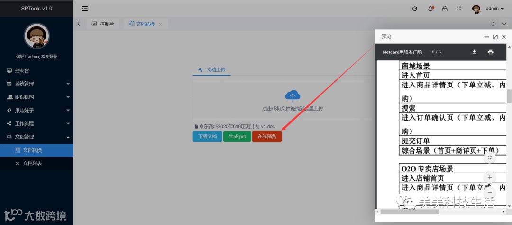Move the tab bar right with the arrow
The image size is (512, 225).
tap(494, 24)
